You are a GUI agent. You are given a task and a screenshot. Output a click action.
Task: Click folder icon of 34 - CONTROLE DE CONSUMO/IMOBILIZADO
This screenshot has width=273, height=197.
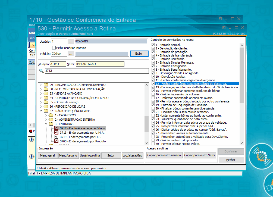[46, 98]
